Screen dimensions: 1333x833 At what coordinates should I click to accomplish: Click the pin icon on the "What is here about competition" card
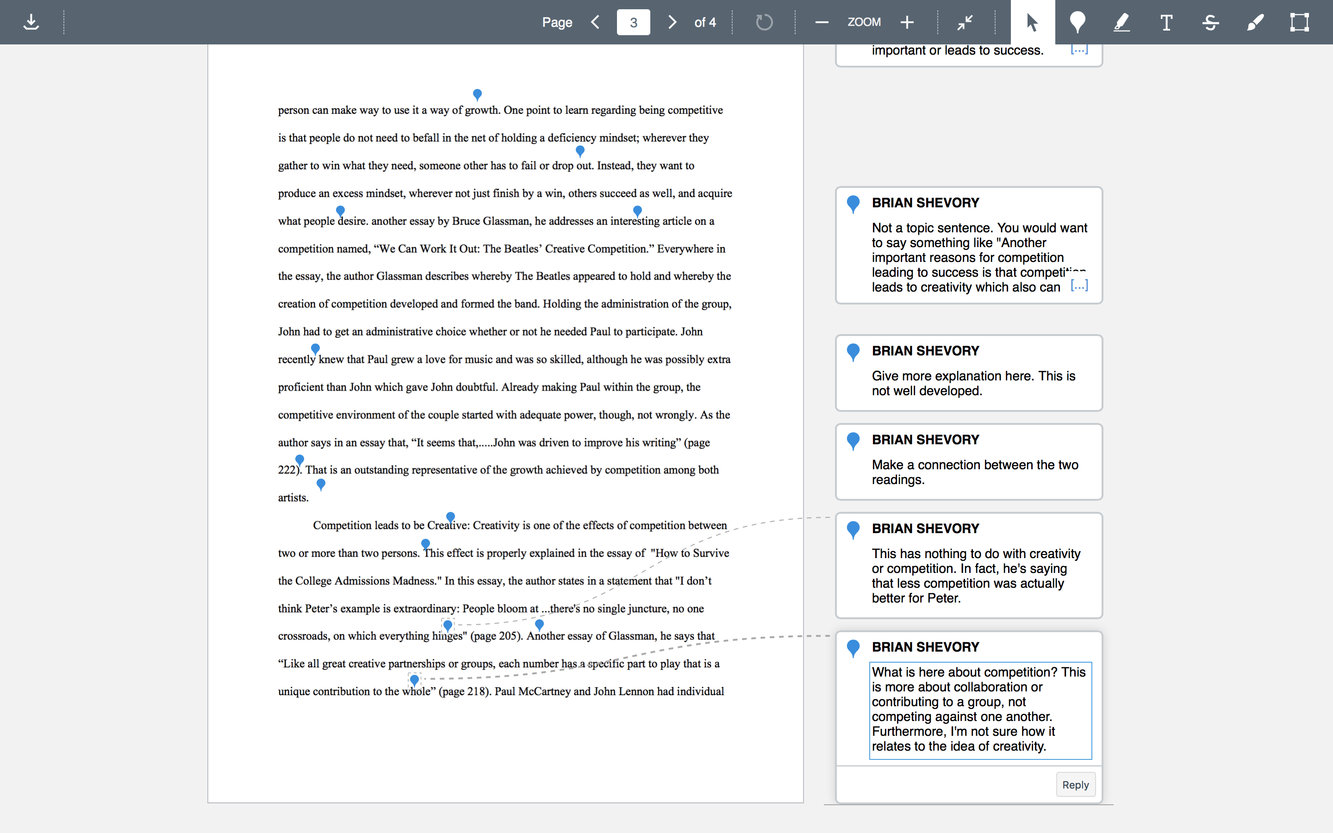pos(853,648)
